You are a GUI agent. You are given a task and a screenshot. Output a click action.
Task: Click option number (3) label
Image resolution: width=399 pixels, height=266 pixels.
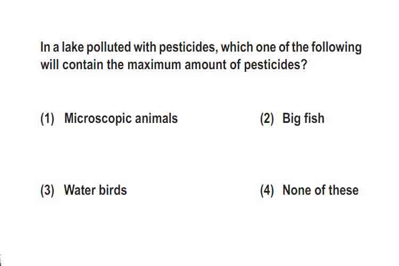[47, 190]
